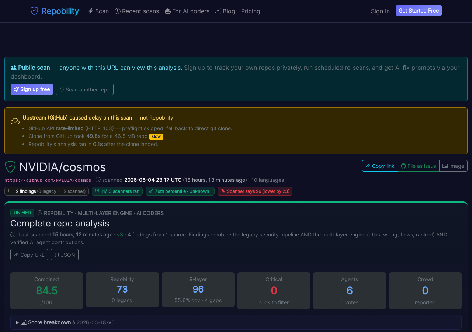
Task: Click the robot icon for AI coders
Action: 168,11
